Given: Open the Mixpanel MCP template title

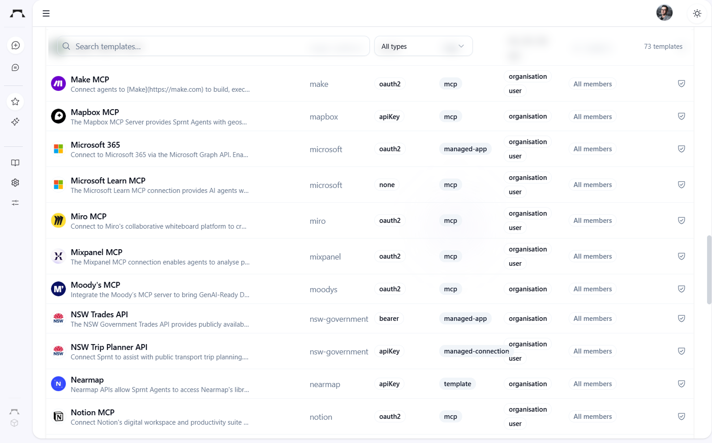Looking at the screenshot, I should point(97,252).
